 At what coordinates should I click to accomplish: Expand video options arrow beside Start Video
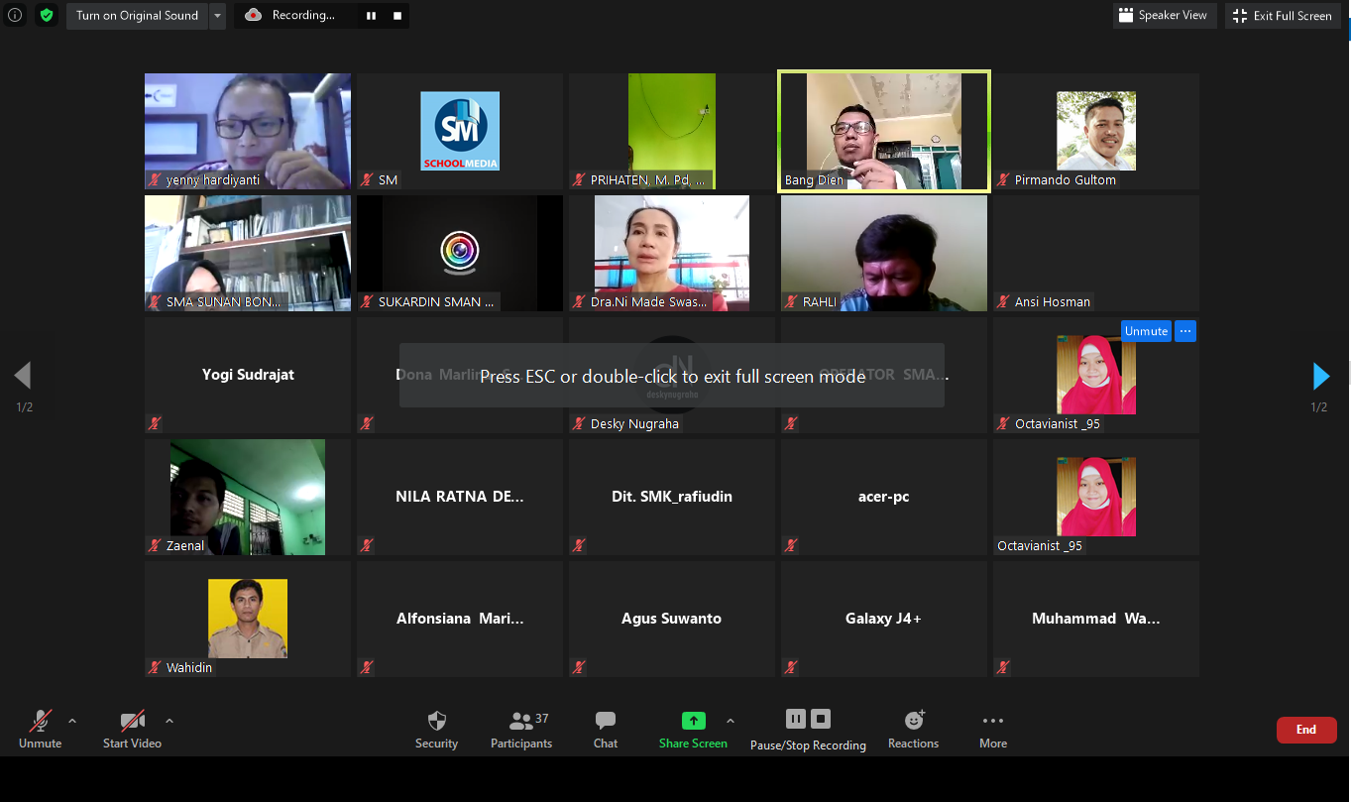click(169, 721)
